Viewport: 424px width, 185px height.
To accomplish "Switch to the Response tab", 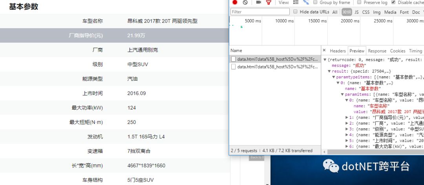I will [377, 50].
